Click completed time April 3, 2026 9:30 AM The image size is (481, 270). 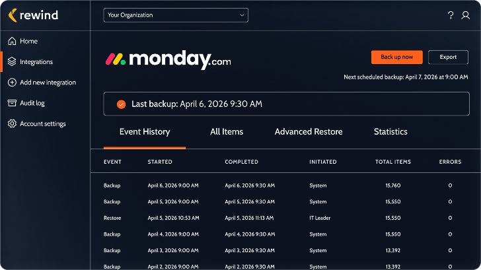[x=250, y=250]
